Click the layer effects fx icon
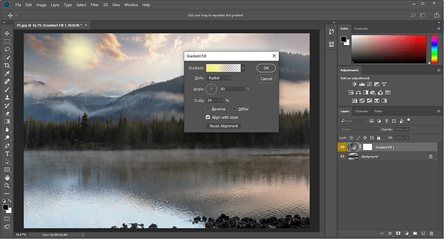Image resolution: width=444 pixels, height=239 pixels. click(390, 233)
